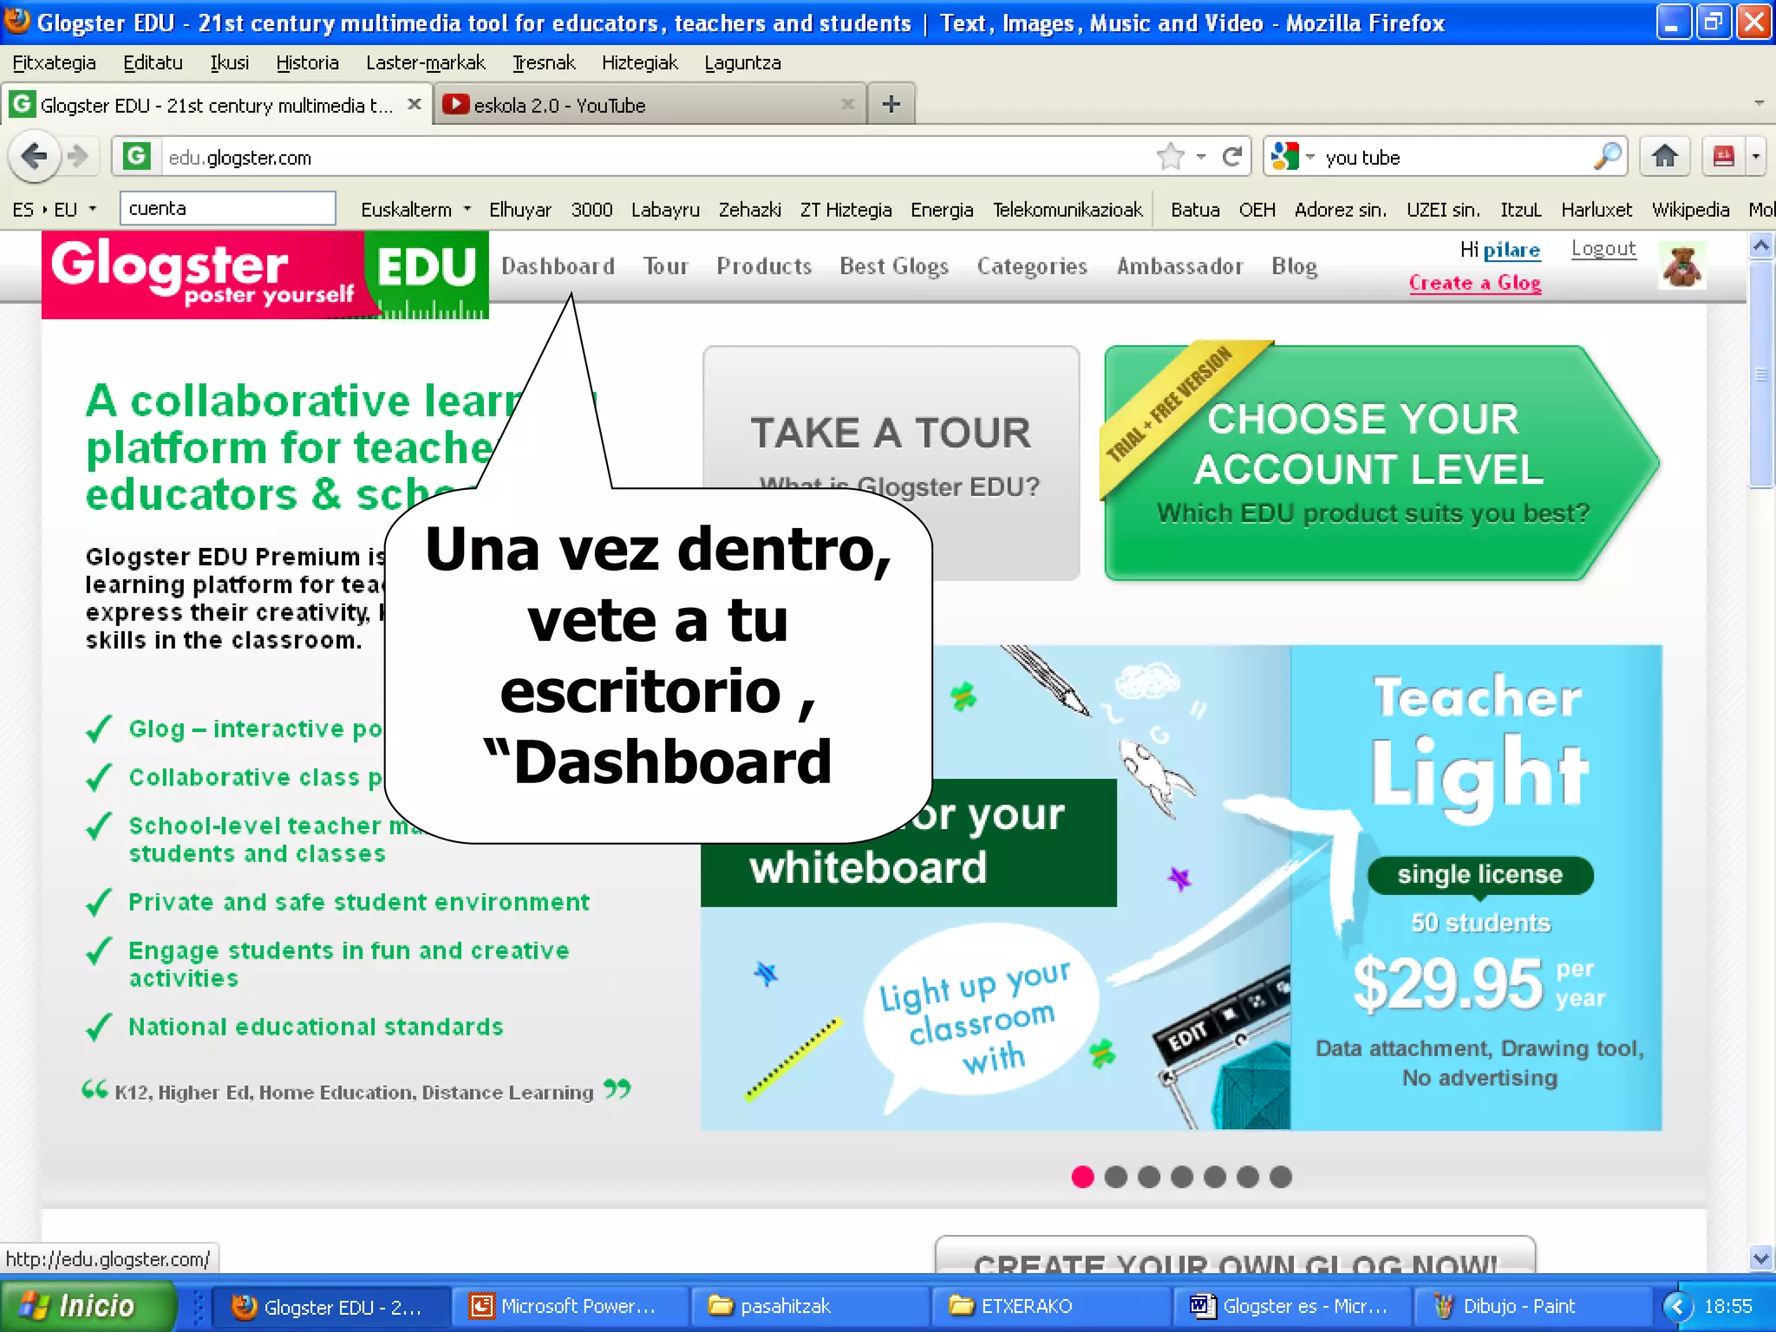1776x1332 pixels.
Task: Click the Create a Glog link
Action: tap(1475, 283)
